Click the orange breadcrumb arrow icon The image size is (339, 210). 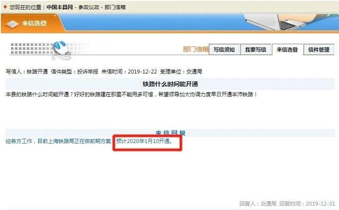click(5, 7)
